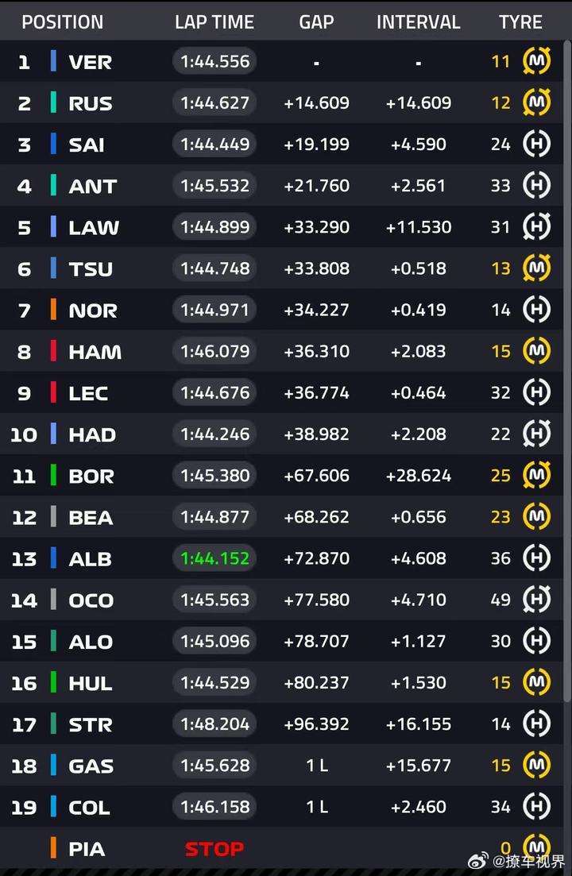Screen dimensions: 572x876
Task: Select the STR driver name in position 17
Action: pos(91,724)
